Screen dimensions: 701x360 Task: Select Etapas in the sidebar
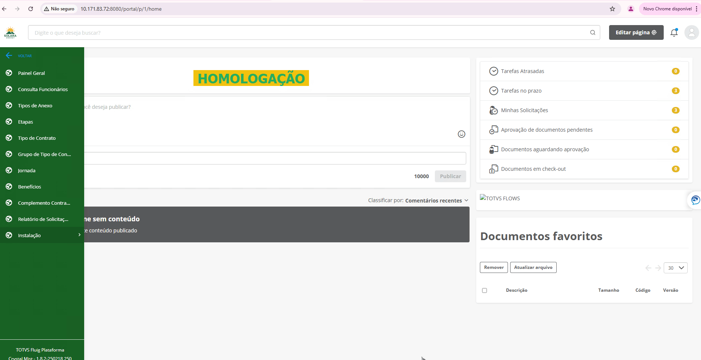tap(25, 122)
